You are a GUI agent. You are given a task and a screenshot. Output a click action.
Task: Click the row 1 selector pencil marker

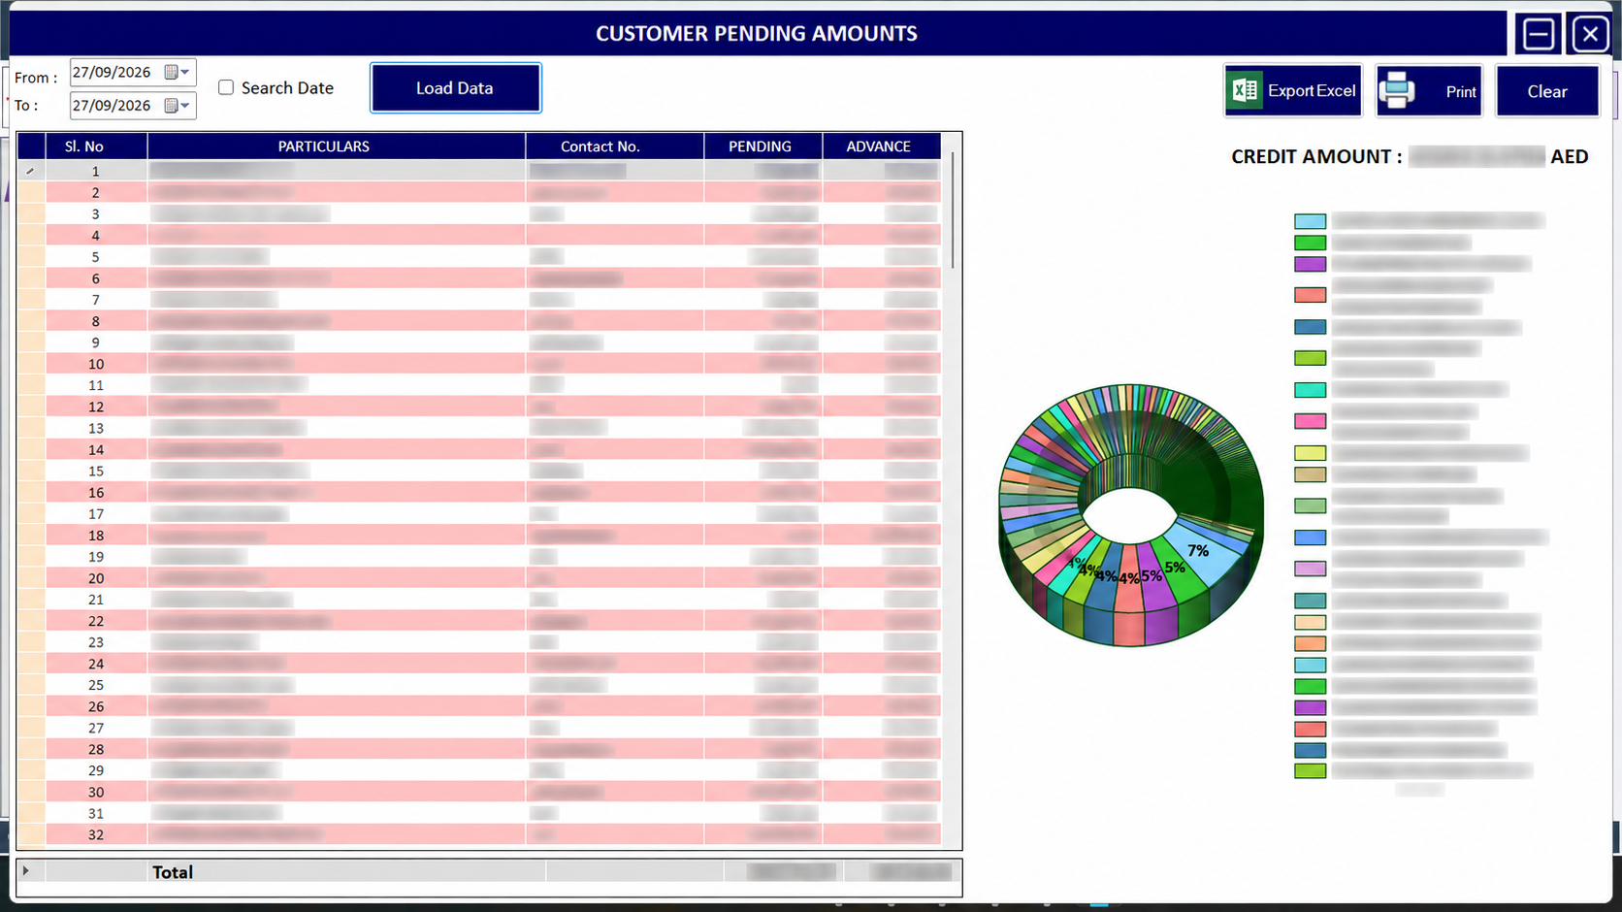tap(31, 171)
